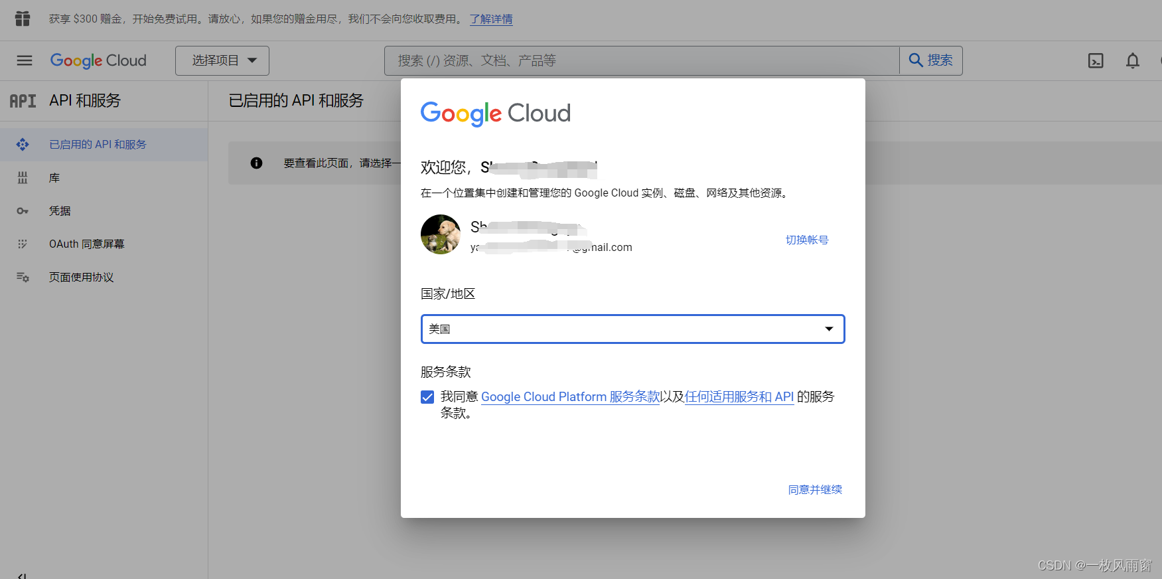This screenshot has width=1162, height=579.
Task: Click the info icon in the notice bar
Action: point(256,163)
